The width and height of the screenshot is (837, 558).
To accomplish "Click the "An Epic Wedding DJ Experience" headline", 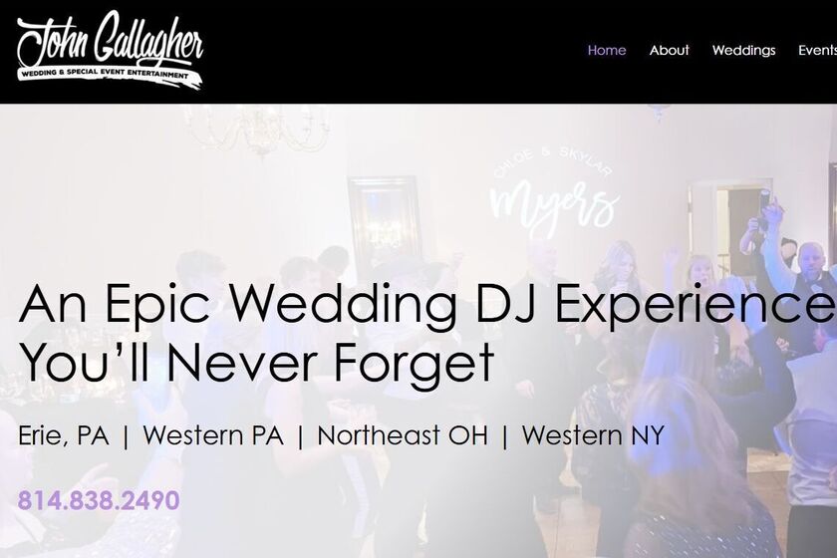I will click(427, 303).
